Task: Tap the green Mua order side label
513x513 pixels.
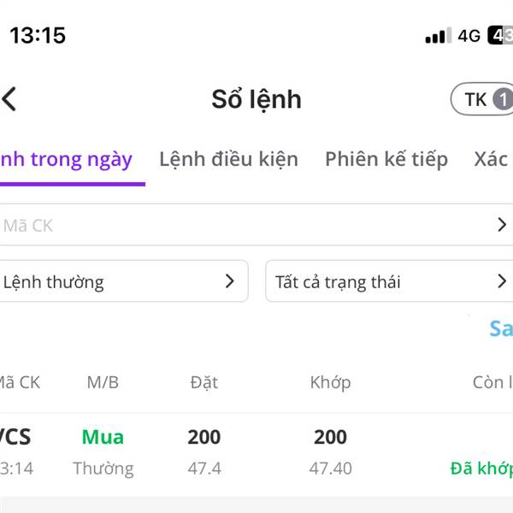Action: pyautogui.click(x=103, y=437)
